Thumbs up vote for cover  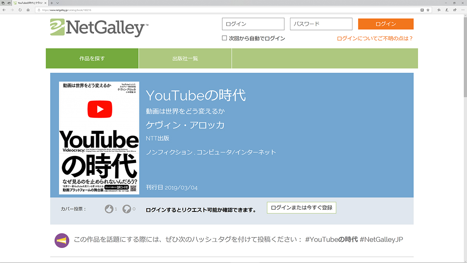109,209
